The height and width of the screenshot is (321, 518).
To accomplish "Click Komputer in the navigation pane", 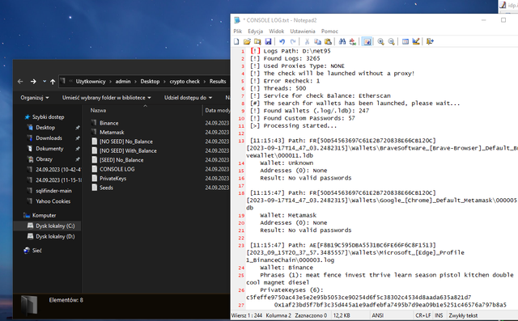I will pos(44,215).
